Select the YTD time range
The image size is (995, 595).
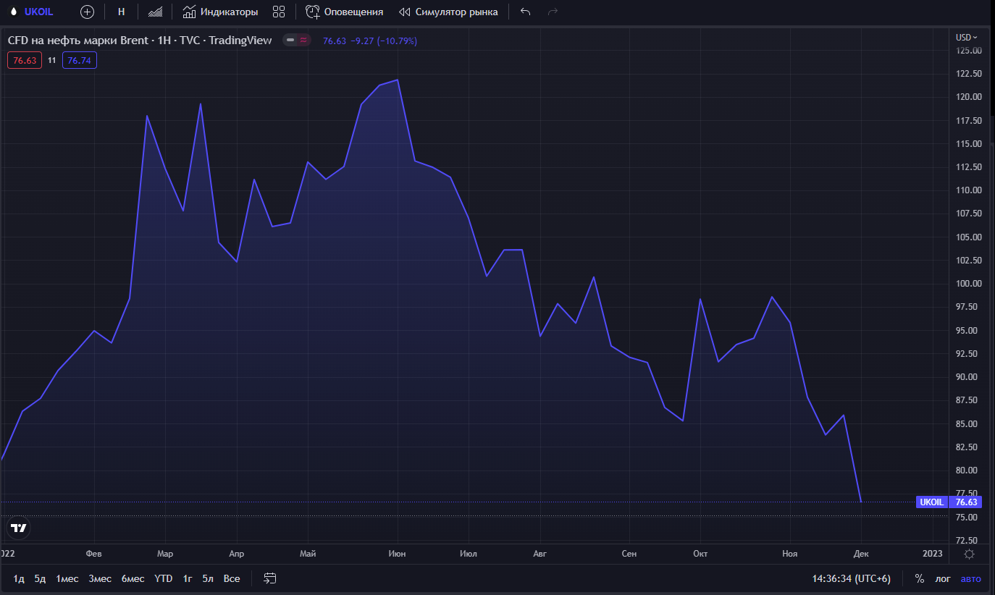[164, 579]
